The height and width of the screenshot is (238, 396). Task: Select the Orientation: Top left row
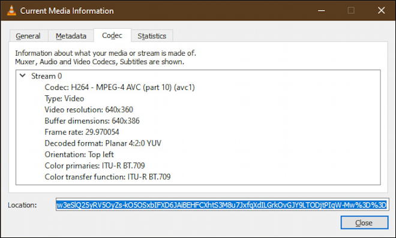(79, 154)
